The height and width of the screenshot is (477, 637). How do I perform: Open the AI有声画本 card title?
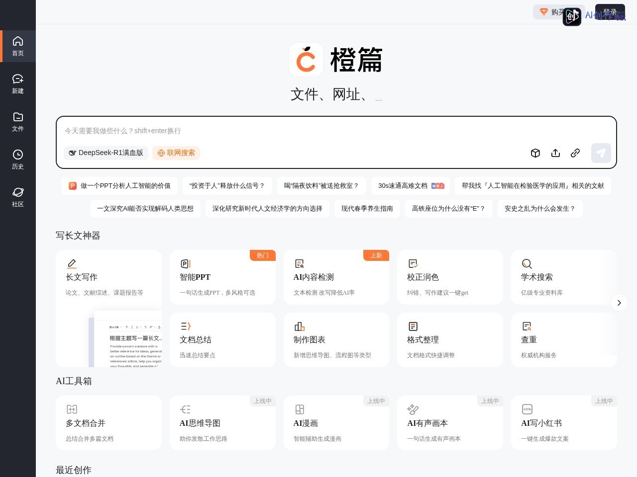427,423
